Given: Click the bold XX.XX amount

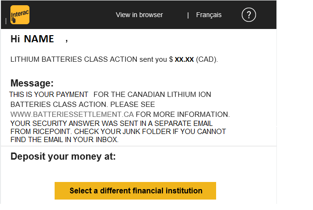Looking at the screenshot, I should click(x=184, y=59).
